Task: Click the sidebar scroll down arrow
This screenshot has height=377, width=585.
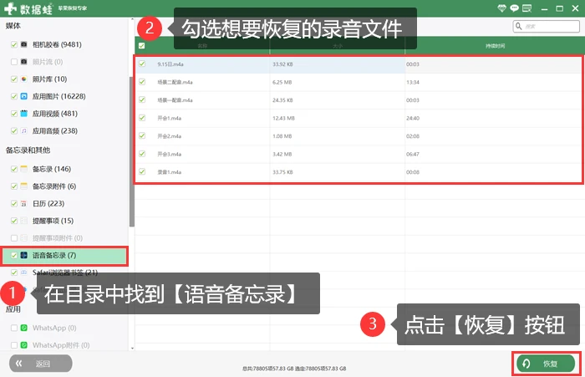Action: click(132, 348)
